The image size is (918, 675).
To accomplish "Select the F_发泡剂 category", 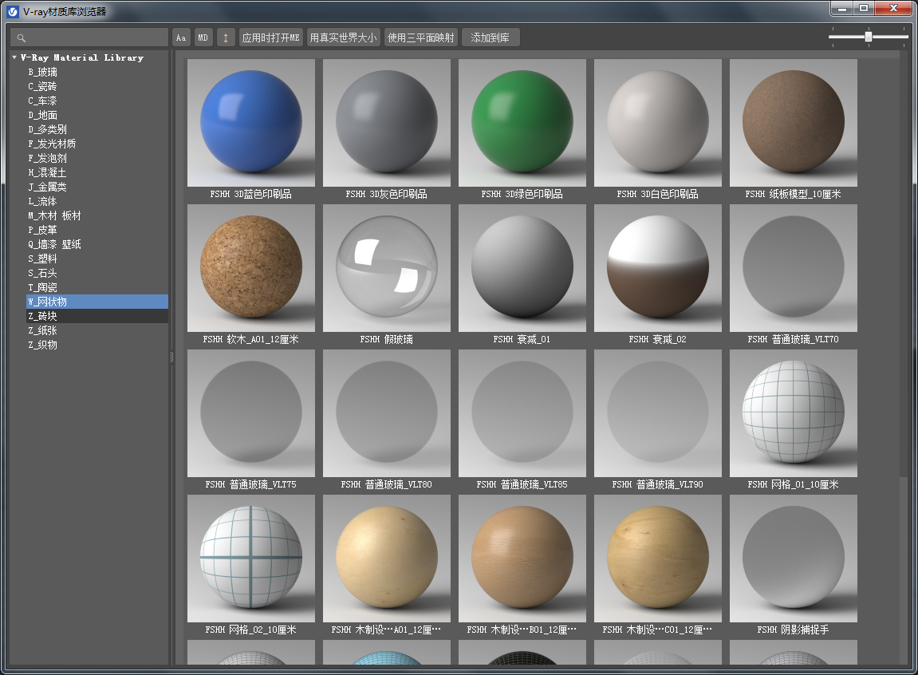I will pyautogui.click(x=47, y=158).
